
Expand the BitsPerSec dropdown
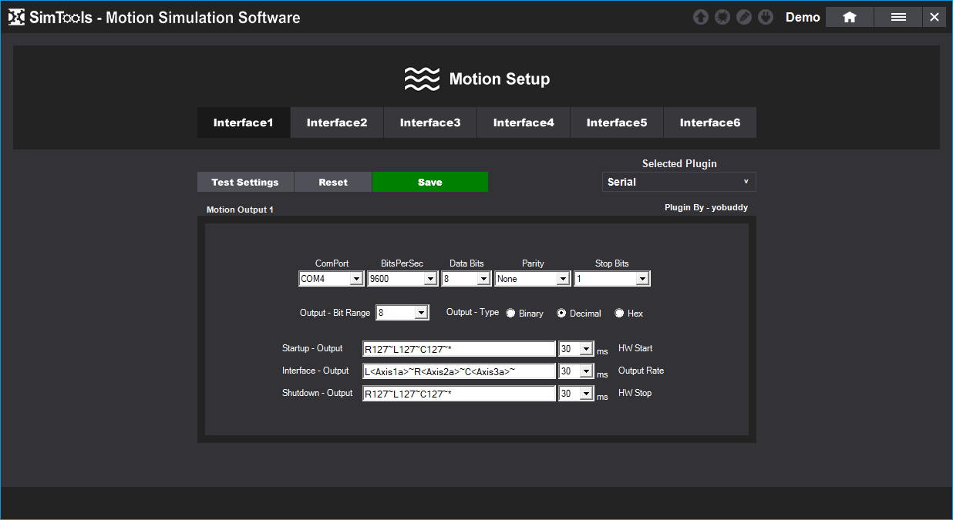coord(402,279)
